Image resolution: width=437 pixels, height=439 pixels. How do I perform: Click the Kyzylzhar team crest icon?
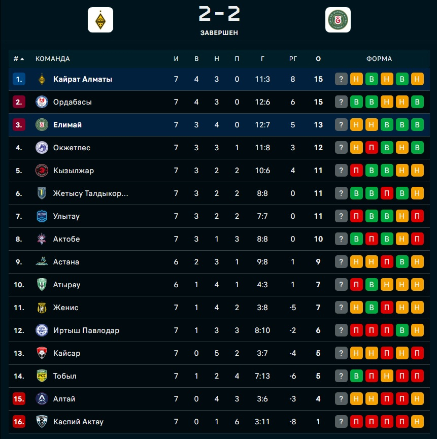pyautogui.click(x=42, y=171)
